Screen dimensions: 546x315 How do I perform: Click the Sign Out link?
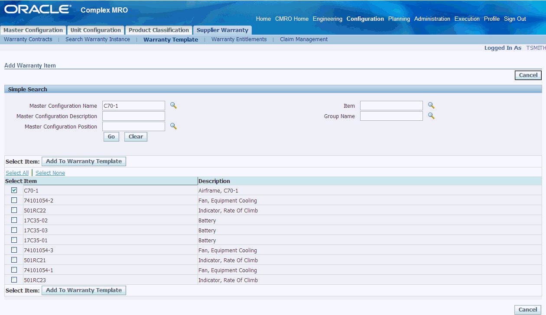click(515, 19)
